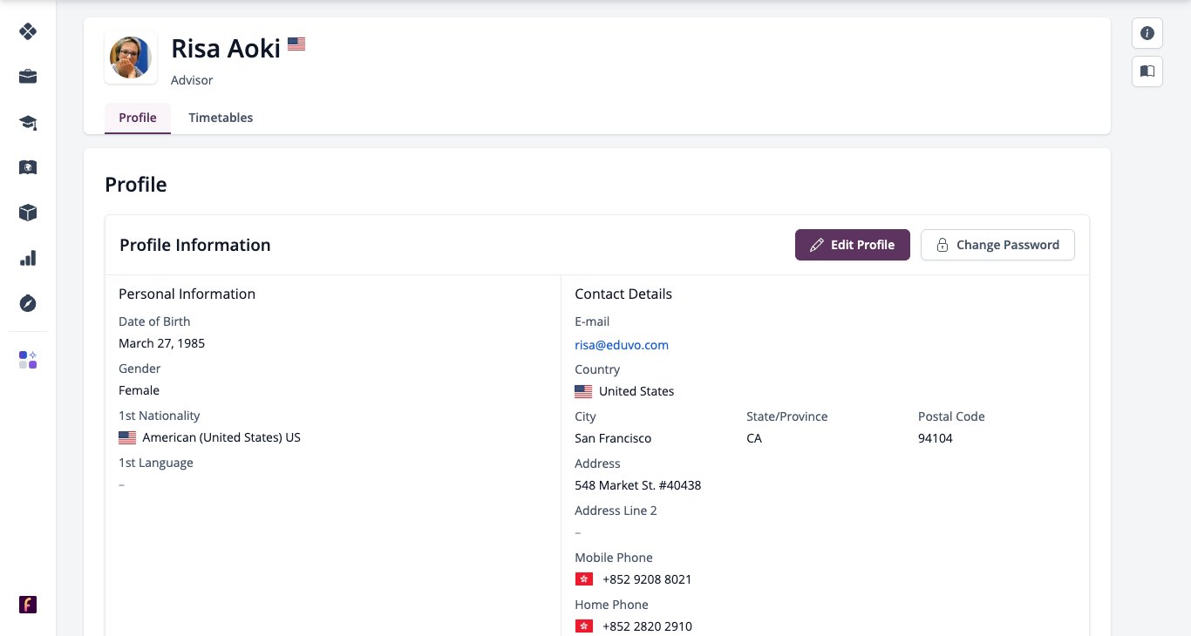
Task: Open the purple apps sparkle icon
Action: (28, 360)
